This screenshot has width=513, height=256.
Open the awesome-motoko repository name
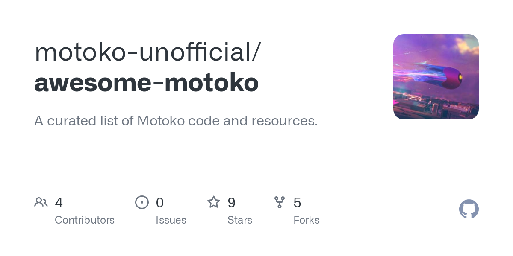tap(146, 82)
